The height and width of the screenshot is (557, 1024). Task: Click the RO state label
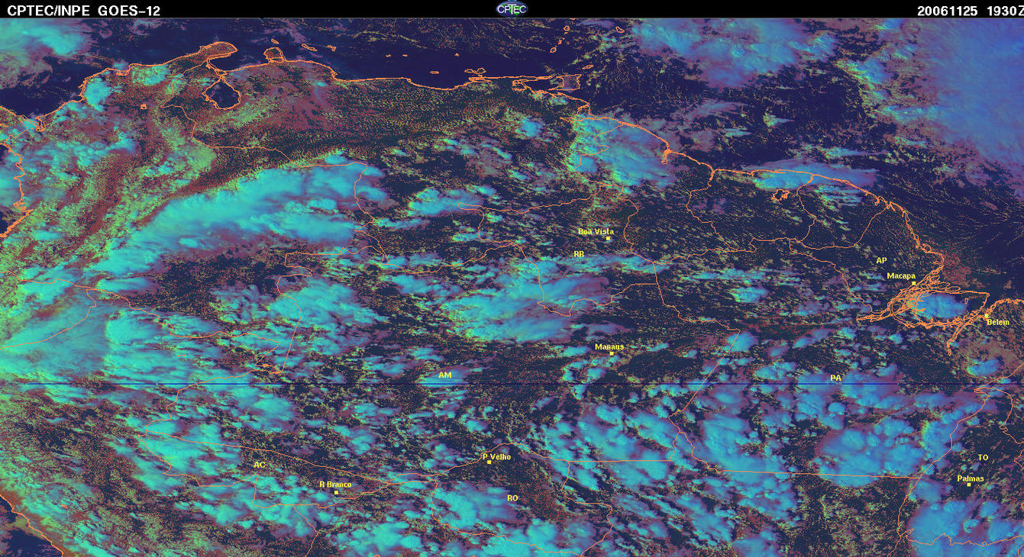512,497
